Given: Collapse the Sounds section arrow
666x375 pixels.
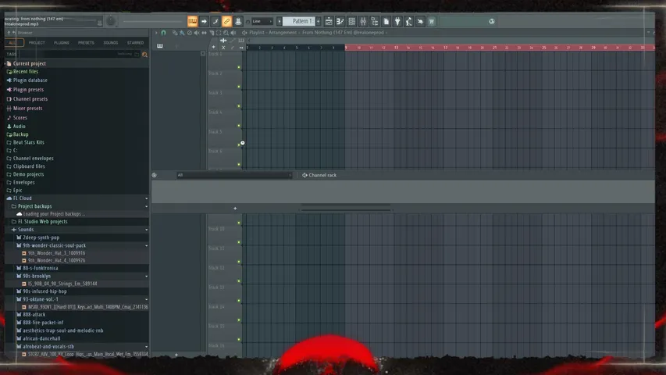Looking at the screenshot, I should coord(147,230).
